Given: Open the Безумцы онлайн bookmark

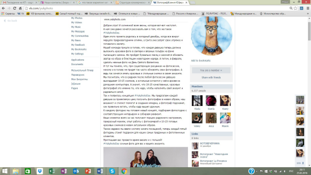Looking at the screenshot, I should [98, 14].
